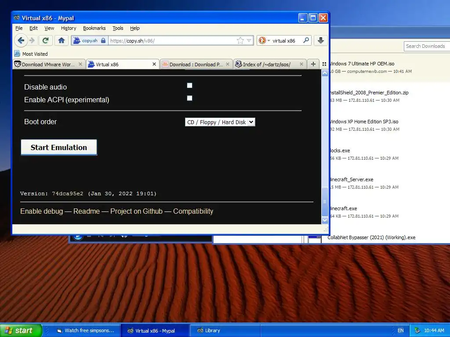The height and width of the screenshot is (337, 450).
Task: Enable the ACPI experimental checkbox
Action: tap(189, 98)
